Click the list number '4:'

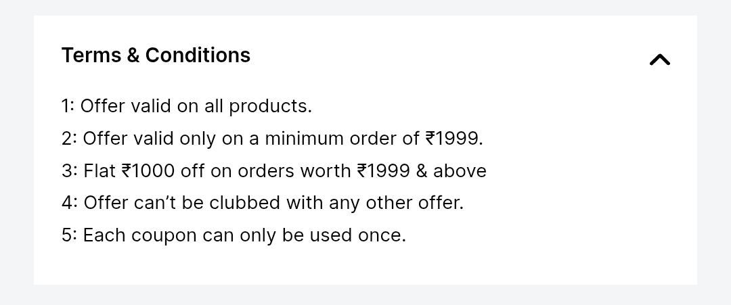[x=69, y=203]
